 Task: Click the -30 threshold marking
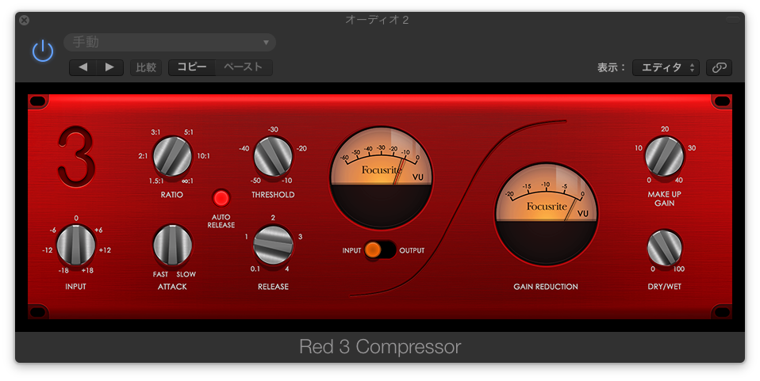(x=273, y=129)
